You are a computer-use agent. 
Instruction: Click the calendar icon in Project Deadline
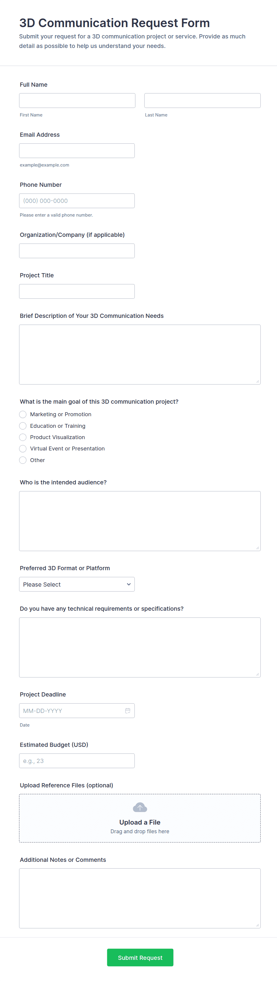(127, 711)
